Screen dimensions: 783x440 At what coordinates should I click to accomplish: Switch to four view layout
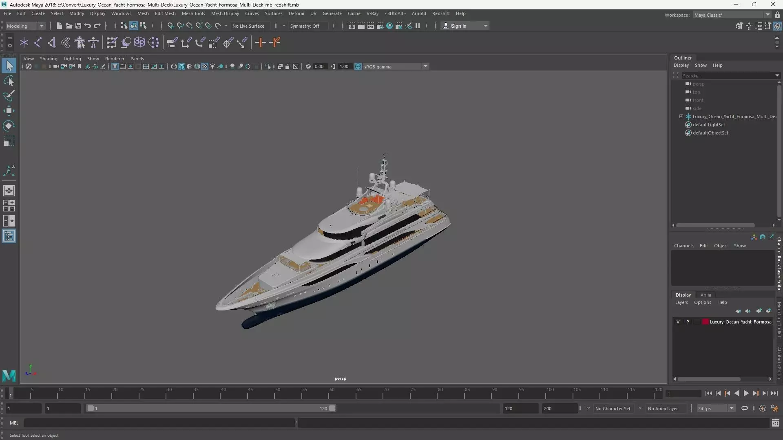9,206
